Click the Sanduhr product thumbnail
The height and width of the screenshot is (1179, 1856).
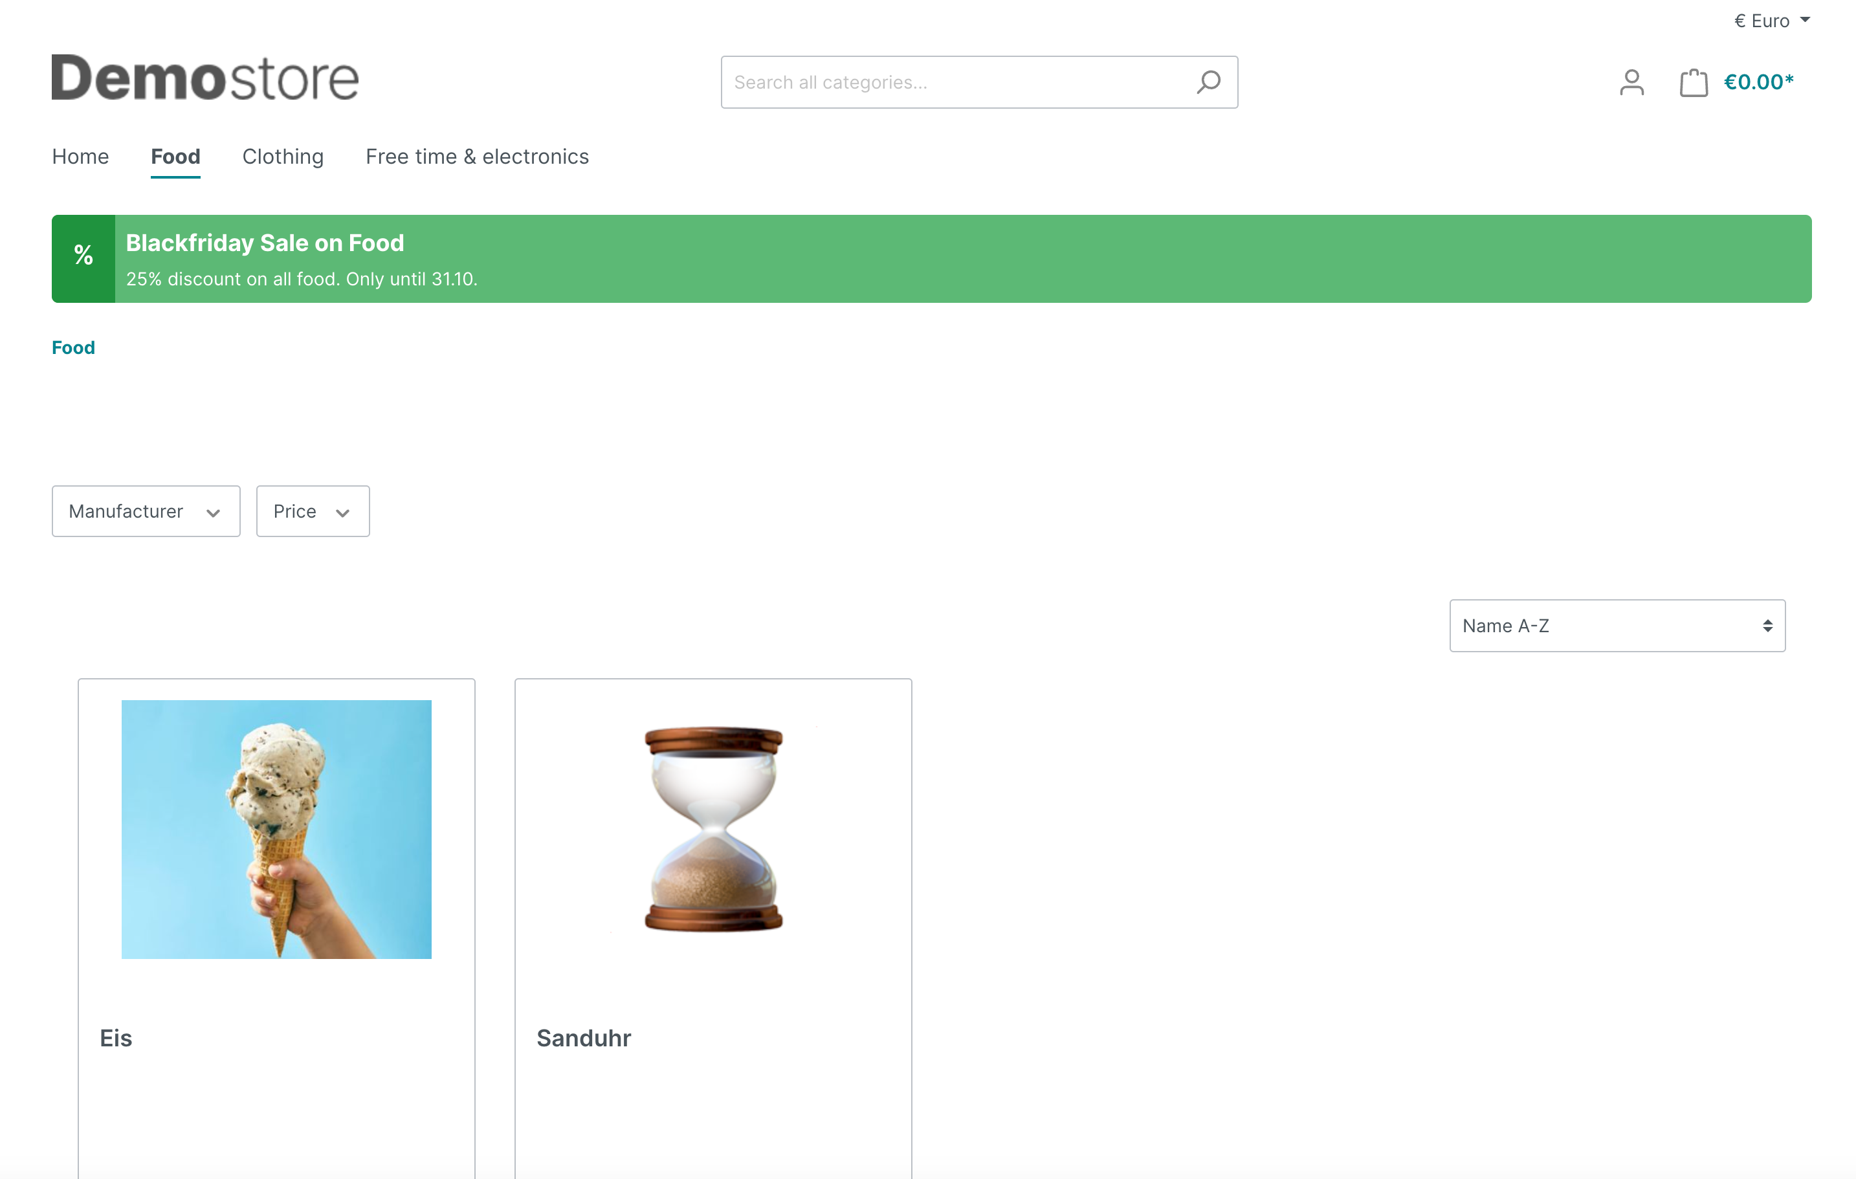713,829
